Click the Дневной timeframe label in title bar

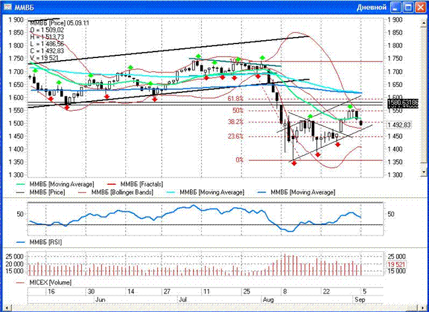[x=372, y=7]
